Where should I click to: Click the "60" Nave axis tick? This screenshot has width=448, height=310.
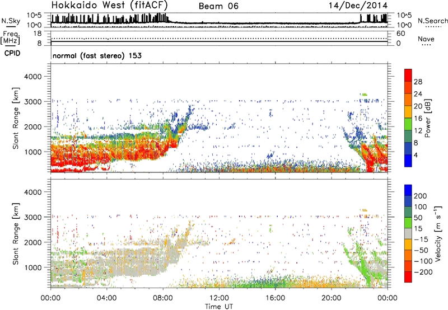point(400,34)
